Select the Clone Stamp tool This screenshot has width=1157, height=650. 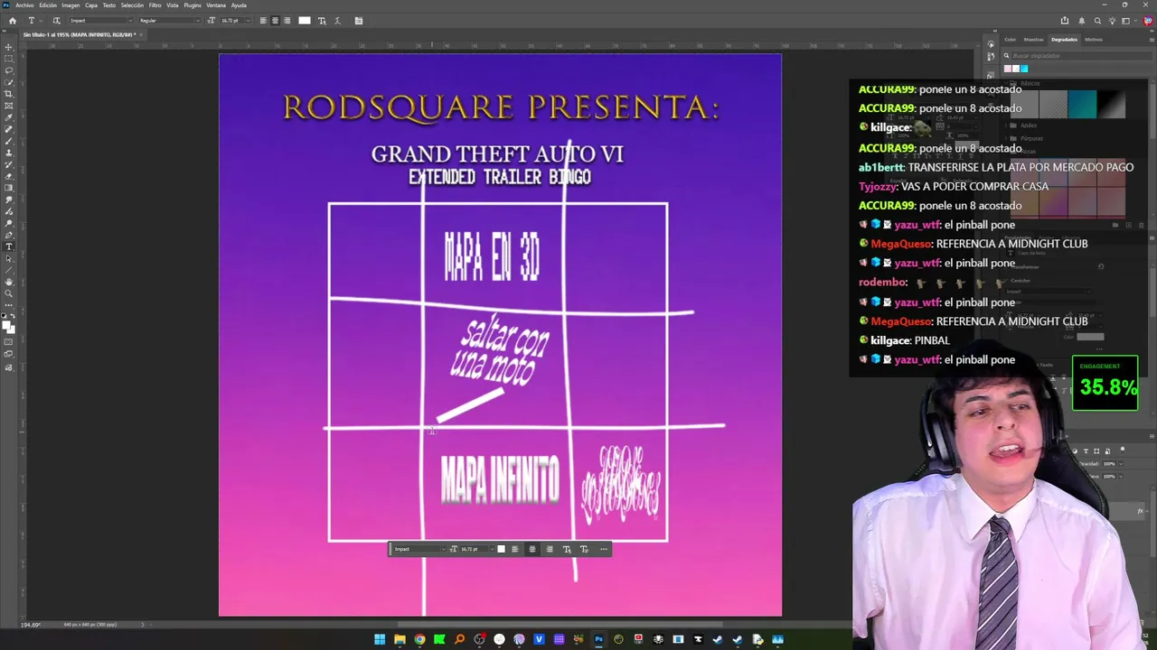point(9,153)
